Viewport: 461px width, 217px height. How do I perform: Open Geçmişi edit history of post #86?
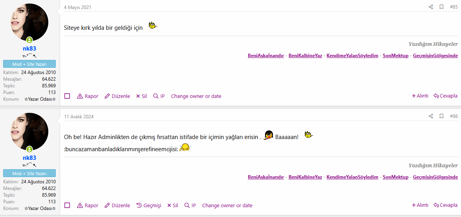click(149, 206)
